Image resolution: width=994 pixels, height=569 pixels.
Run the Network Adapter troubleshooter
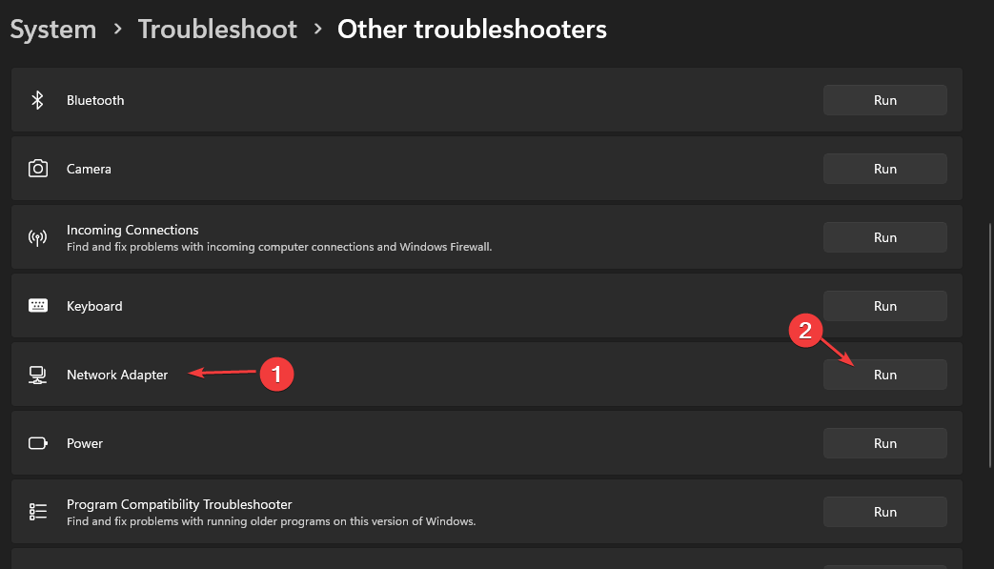884,375
